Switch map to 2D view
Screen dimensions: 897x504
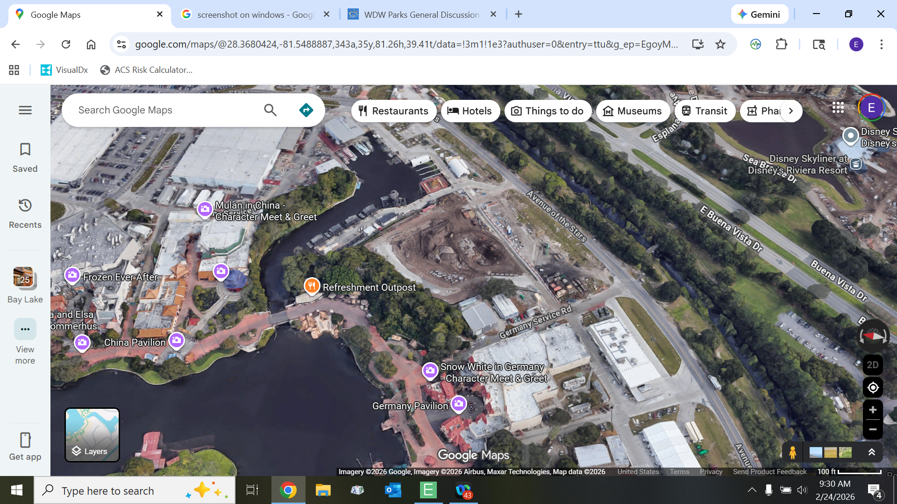click(x=872, y=365)
